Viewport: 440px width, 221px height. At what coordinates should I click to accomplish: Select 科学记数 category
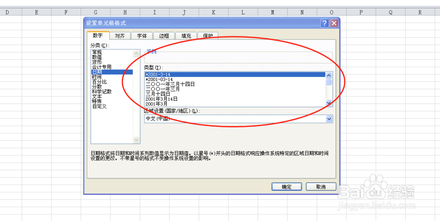(x=112, y=91)
